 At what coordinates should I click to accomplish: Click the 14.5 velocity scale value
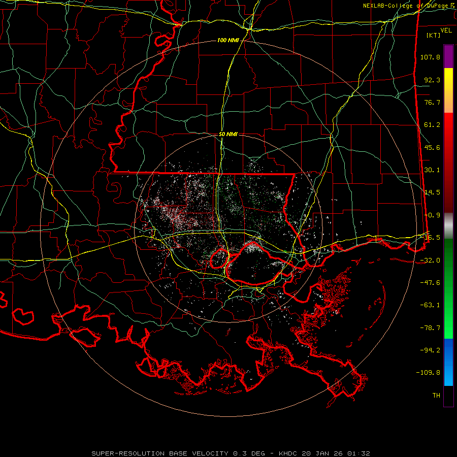(432, 192)
